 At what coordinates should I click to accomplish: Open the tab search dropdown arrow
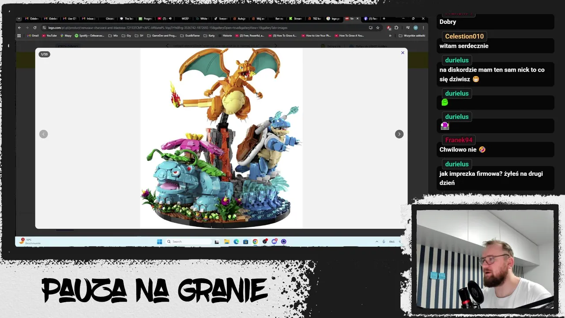point(19,19)
